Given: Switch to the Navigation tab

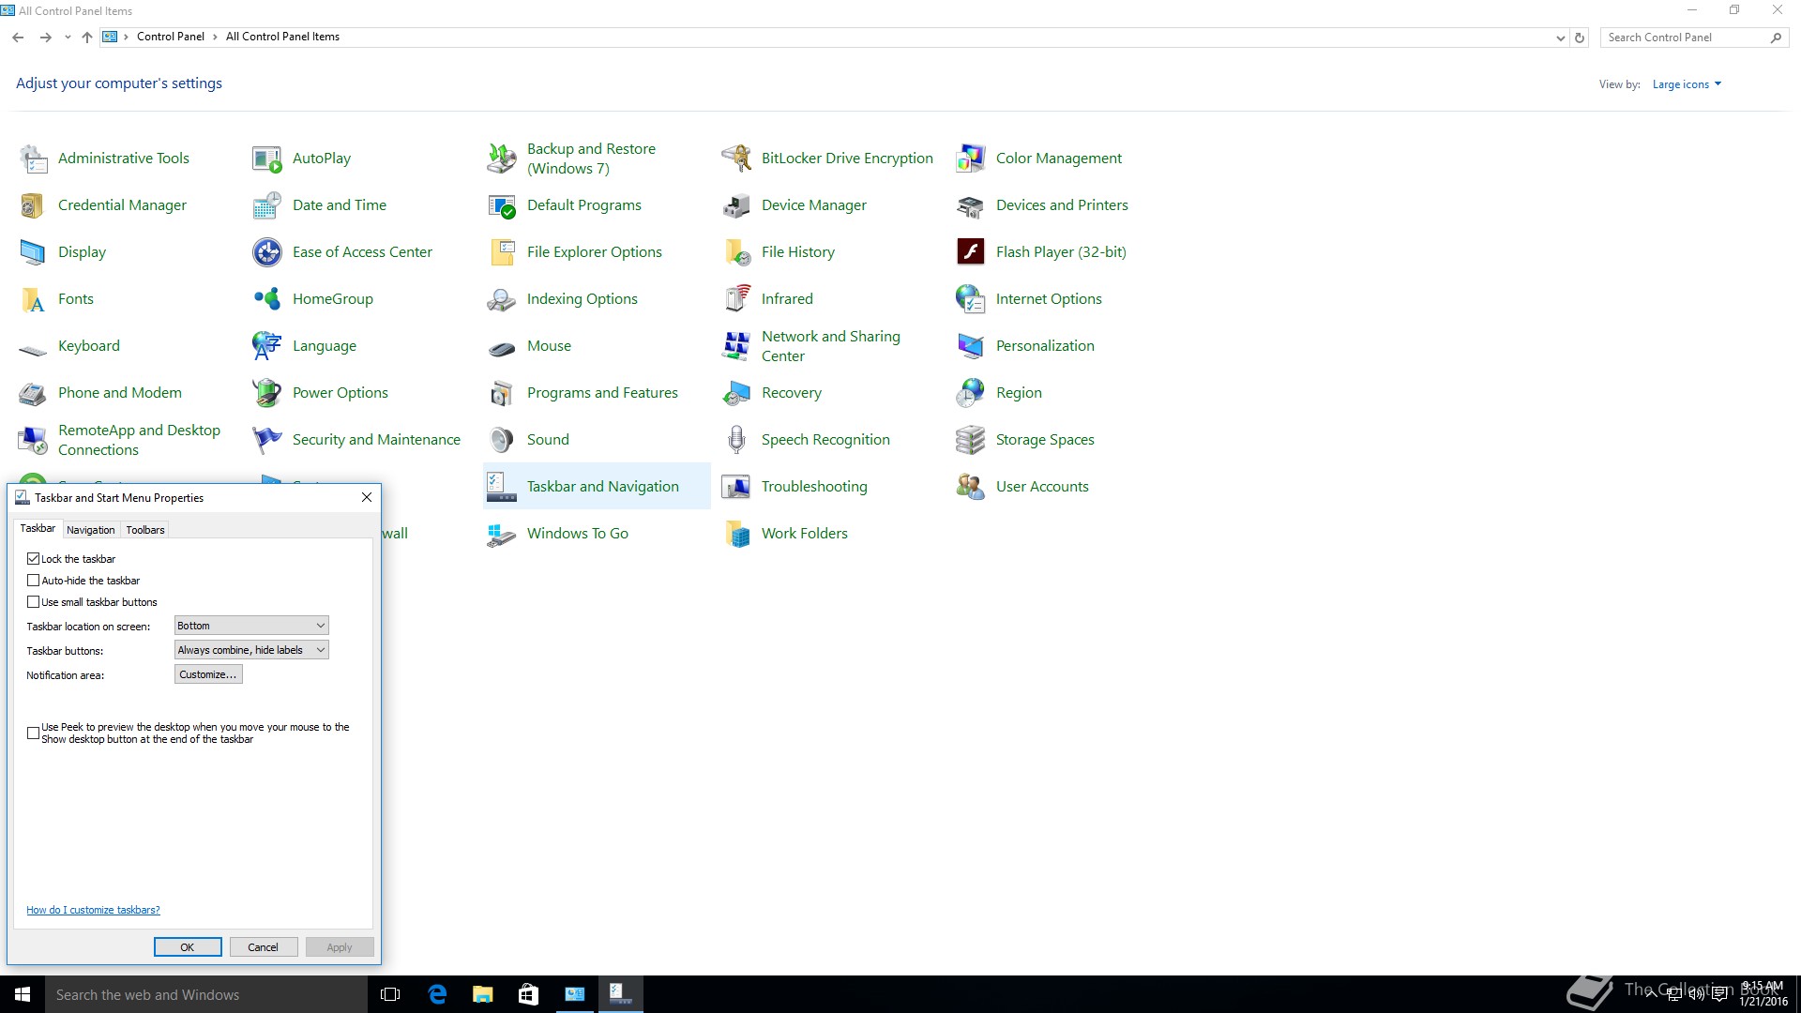Looking at the screenshot, I should tap(91, 530).
